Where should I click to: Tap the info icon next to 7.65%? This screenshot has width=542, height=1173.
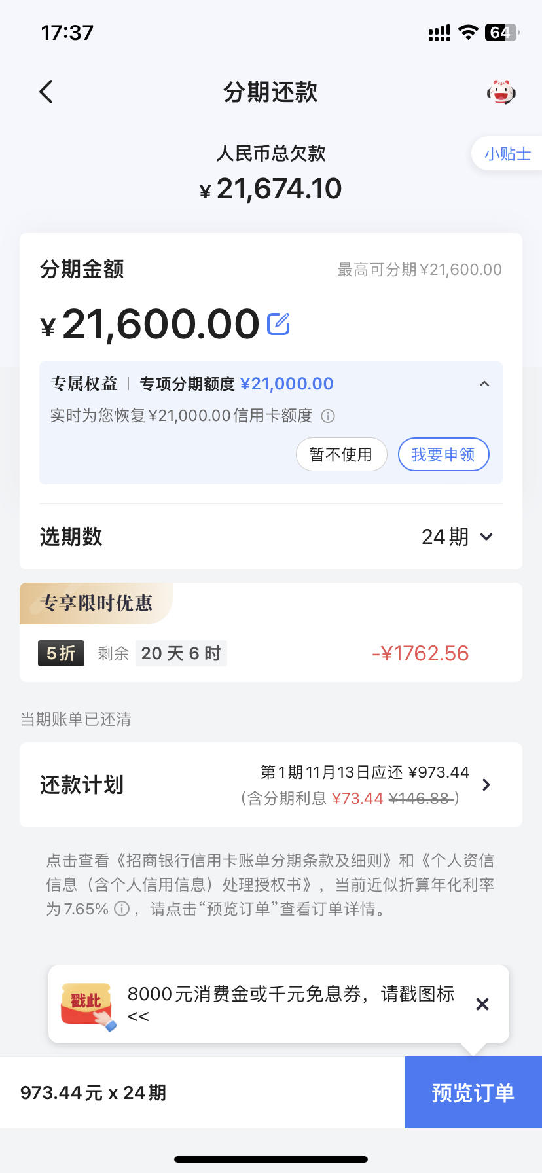[x=122, y=909]
